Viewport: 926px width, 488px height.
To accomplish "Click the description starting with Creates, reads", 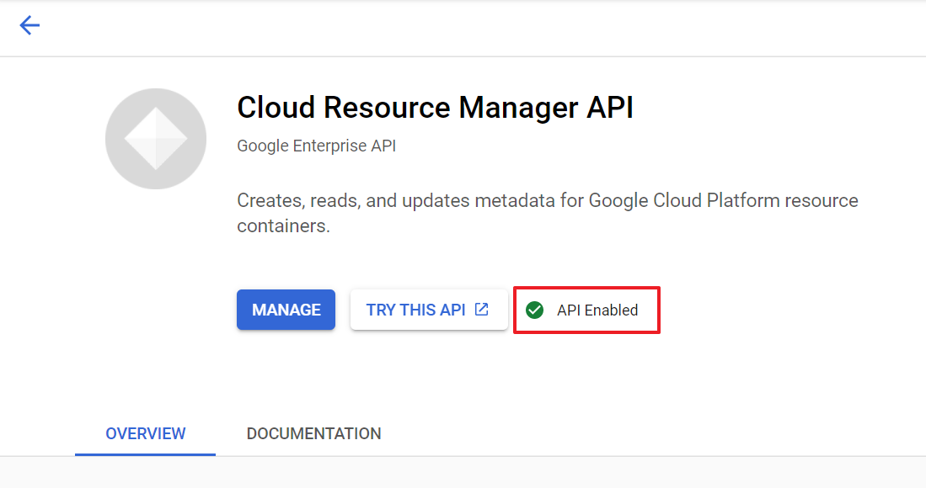I will (547, 201).
